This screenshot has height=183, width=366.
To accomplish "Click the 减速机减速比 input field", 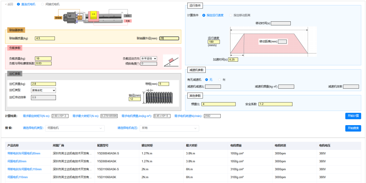I will point(213,87).
